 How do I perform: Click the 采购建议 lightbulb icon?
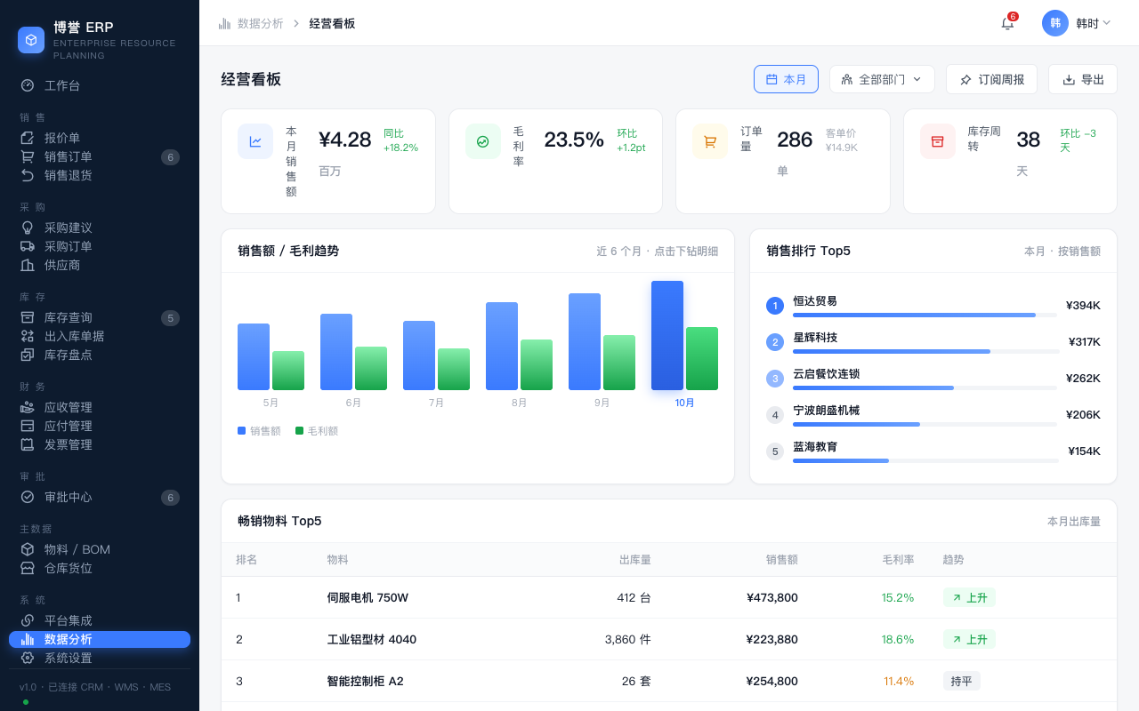28,228
